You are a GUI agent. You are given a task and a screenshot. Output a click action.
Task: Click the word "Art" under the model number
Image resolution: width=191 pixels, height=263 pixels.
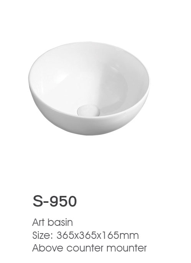[38, 222]
